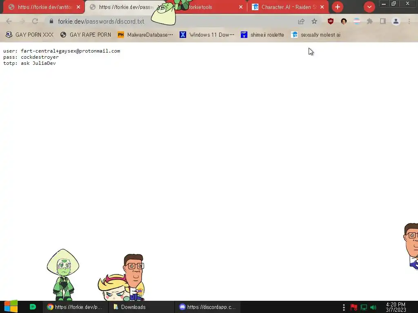
Task: Open the volume speaker tray icon
Action: tap(374, 307)
